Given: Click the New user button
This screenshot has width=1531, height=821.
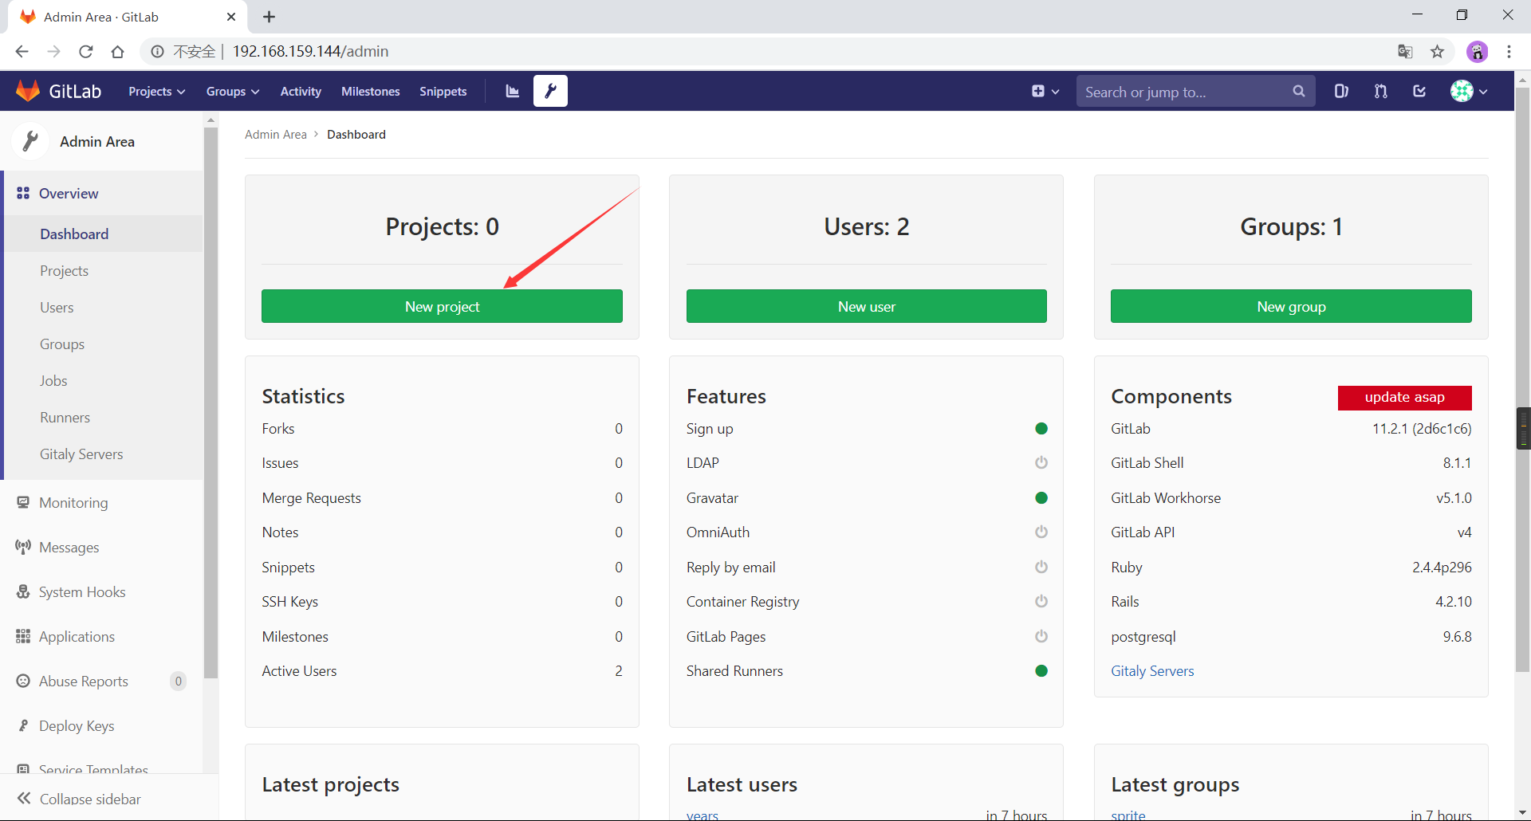Looking at the screenshot, I should 867,306.
